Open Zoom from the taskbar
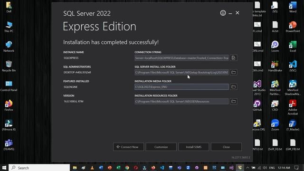Screen dimensions: 304x171 (188, 168)
